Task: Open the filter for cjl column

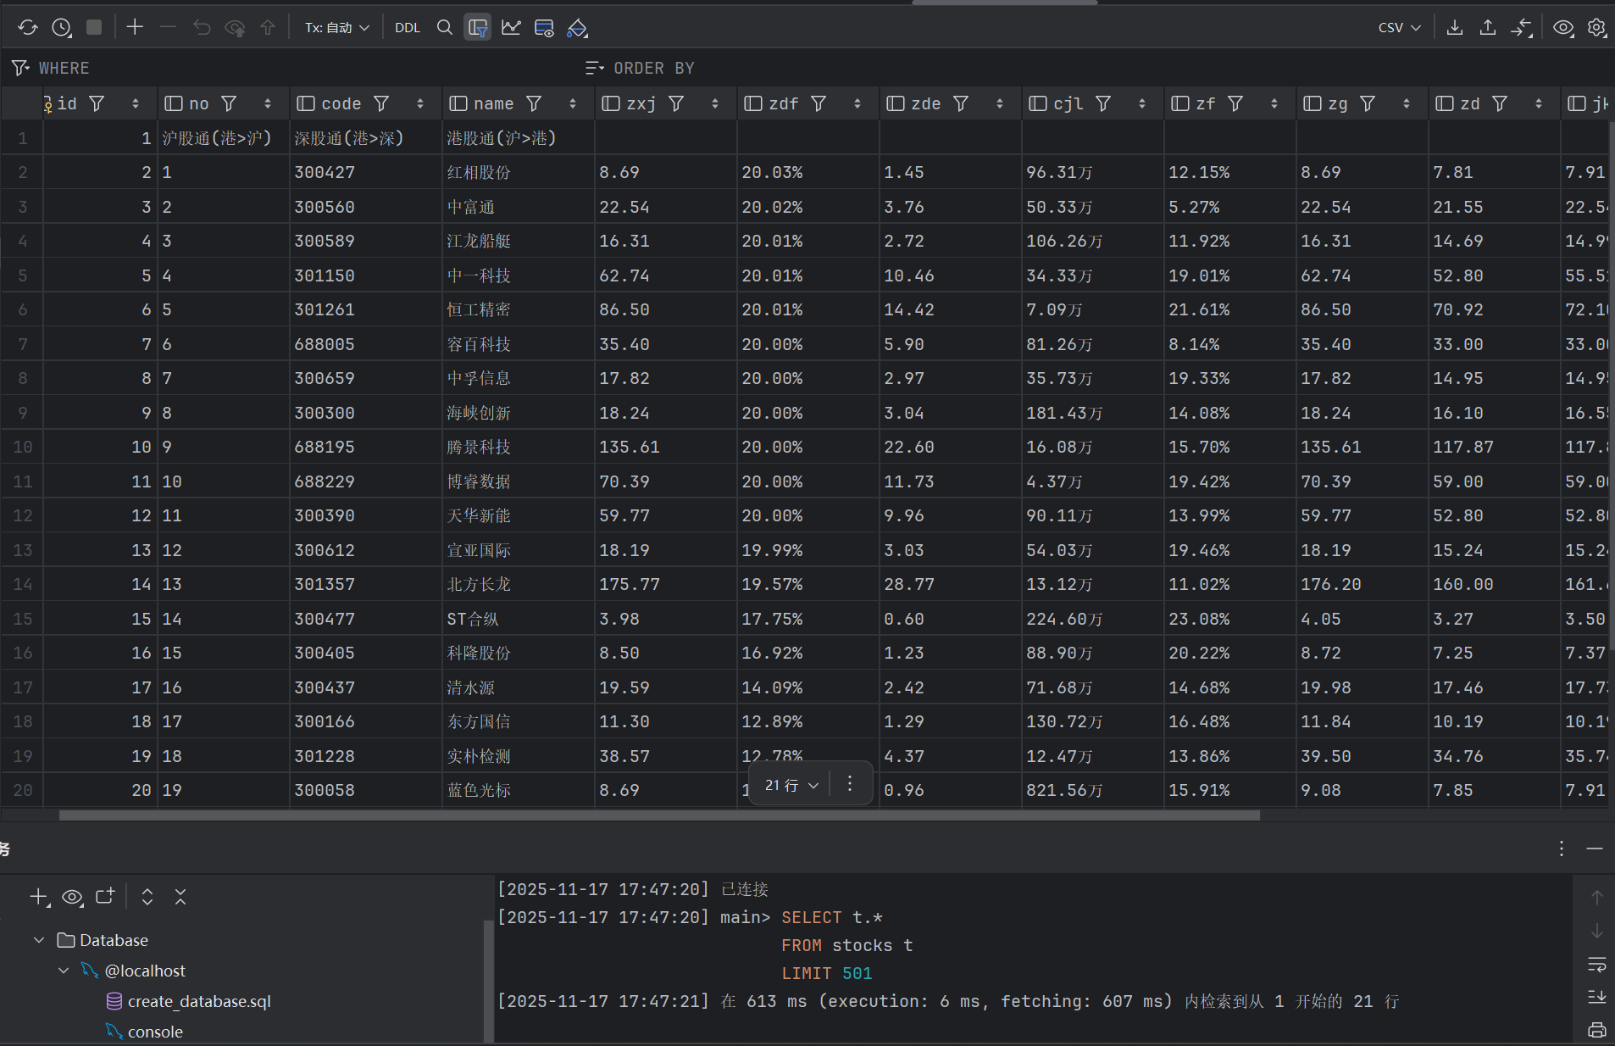Action: coord(1103,103)
